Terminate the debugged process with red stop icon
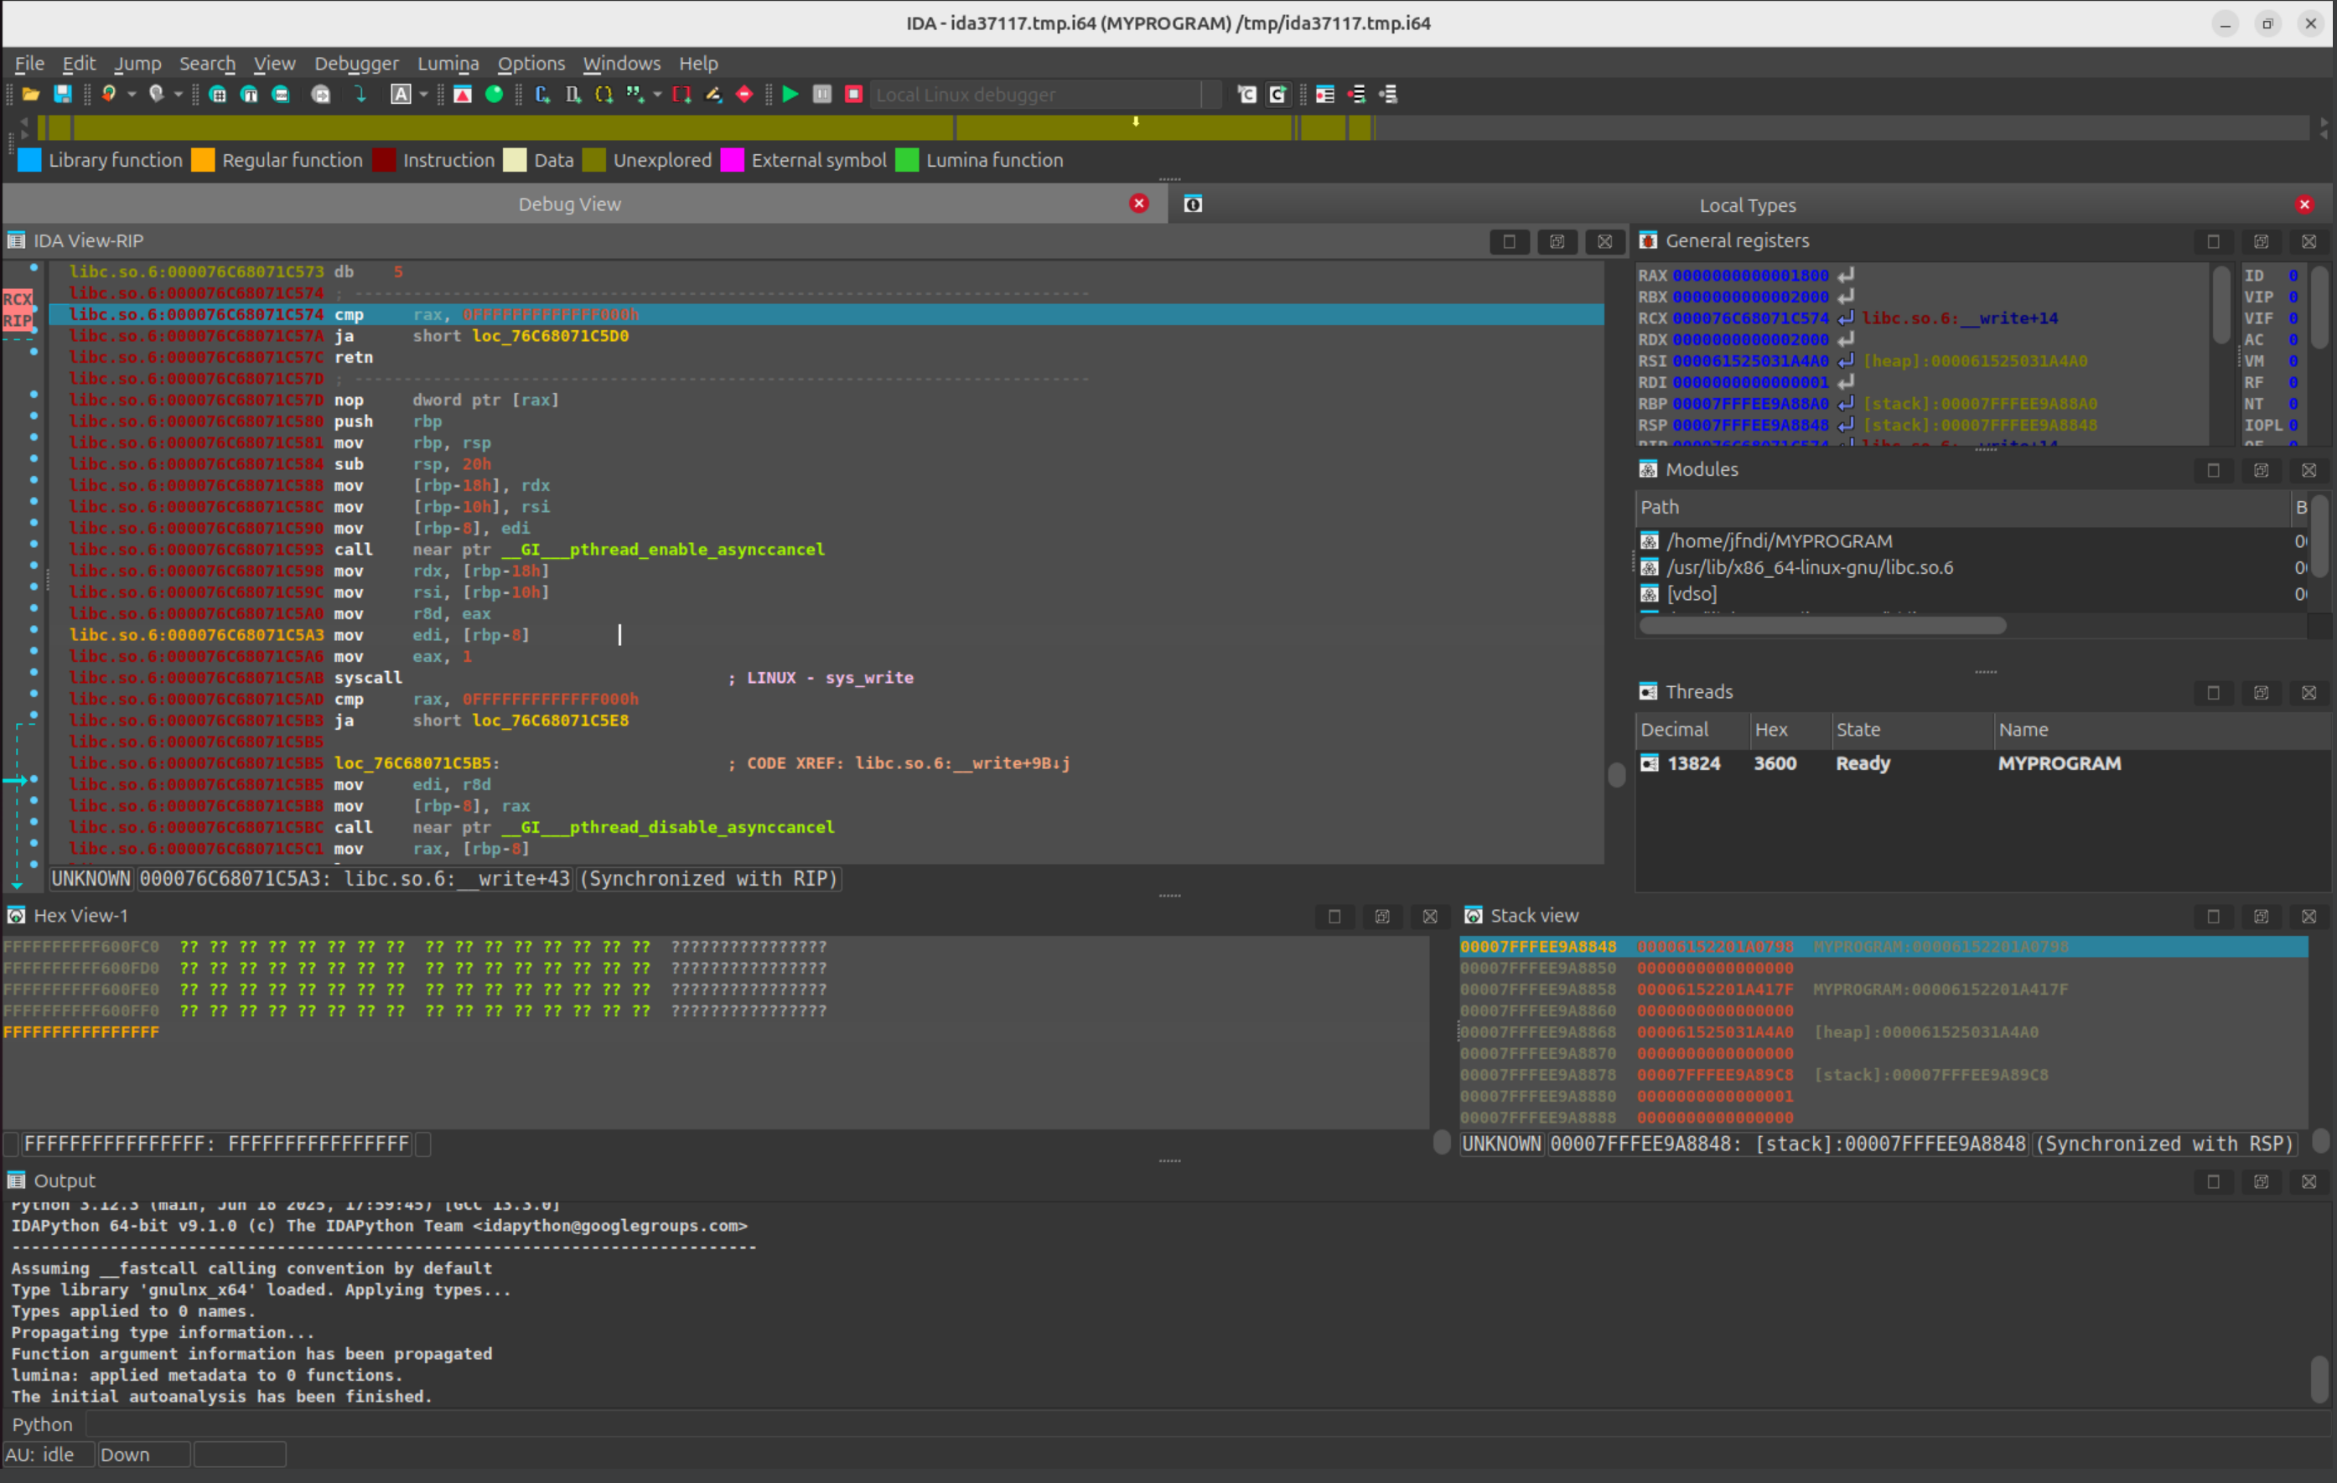 pyautogui.click(x=853, y=94)
